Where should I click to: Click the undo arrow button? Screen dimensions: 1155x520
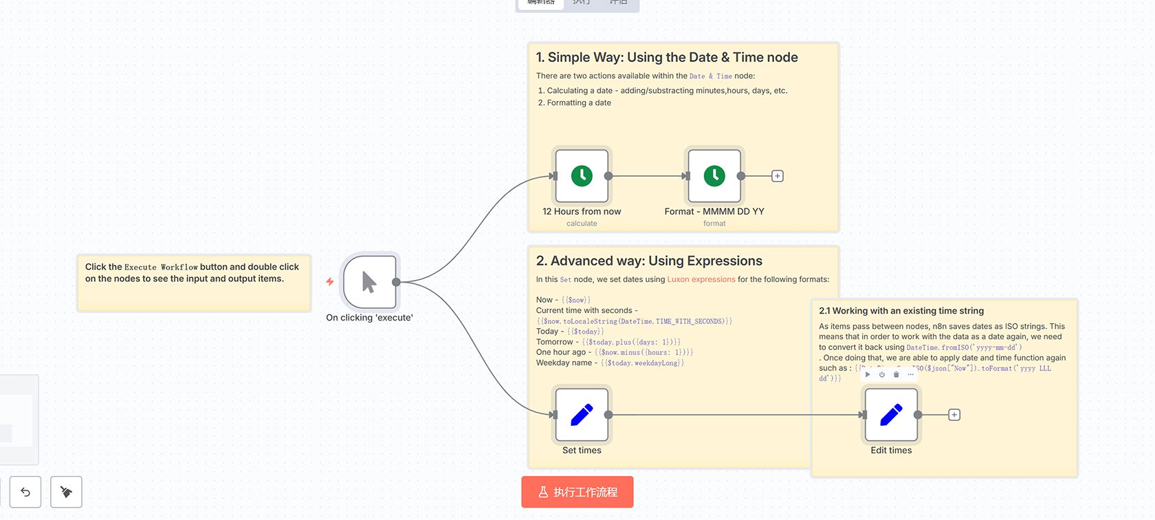click(25, 492)
